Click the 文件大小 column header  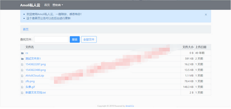point(188,47)
